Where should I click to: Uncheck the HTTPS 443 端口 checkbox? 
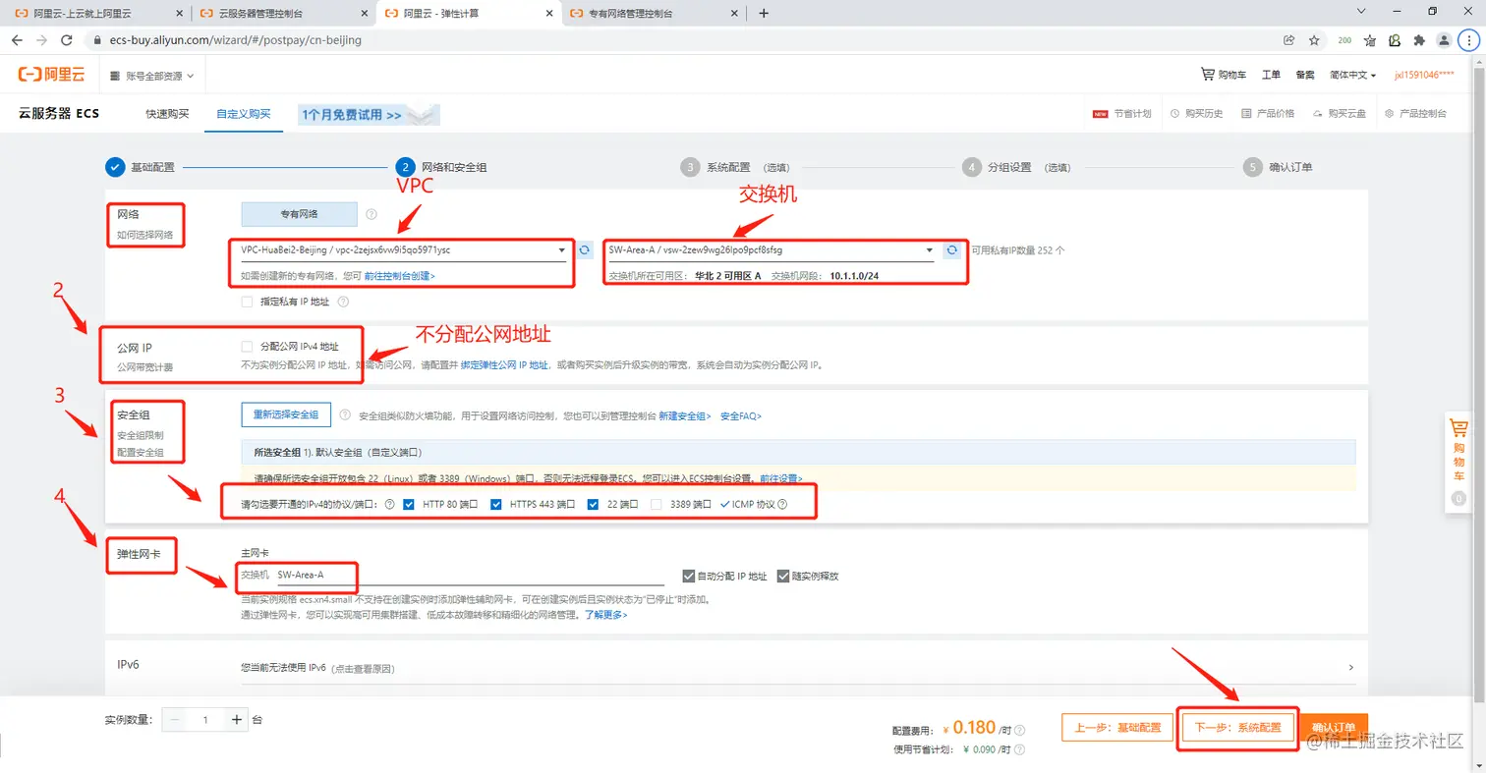coord(495,504)
